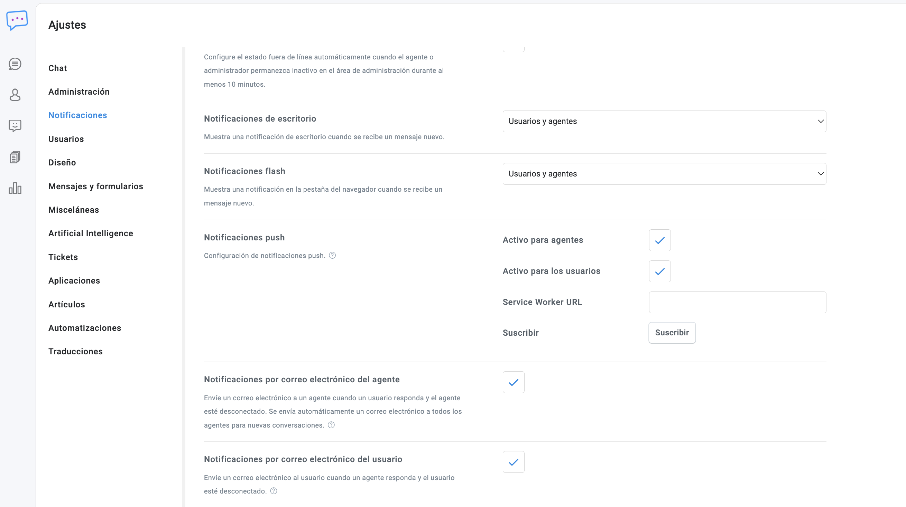Image resolution: width=906 pixels, height=507 pixels.
Task: Focus the Service Worker URL field
Action: 737,302
